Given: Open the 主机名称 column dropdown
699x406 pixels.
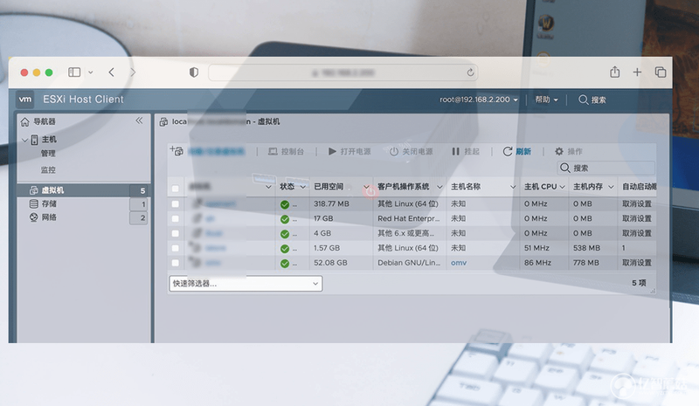Looking at the screenshot, I should (x=513, y=187).
